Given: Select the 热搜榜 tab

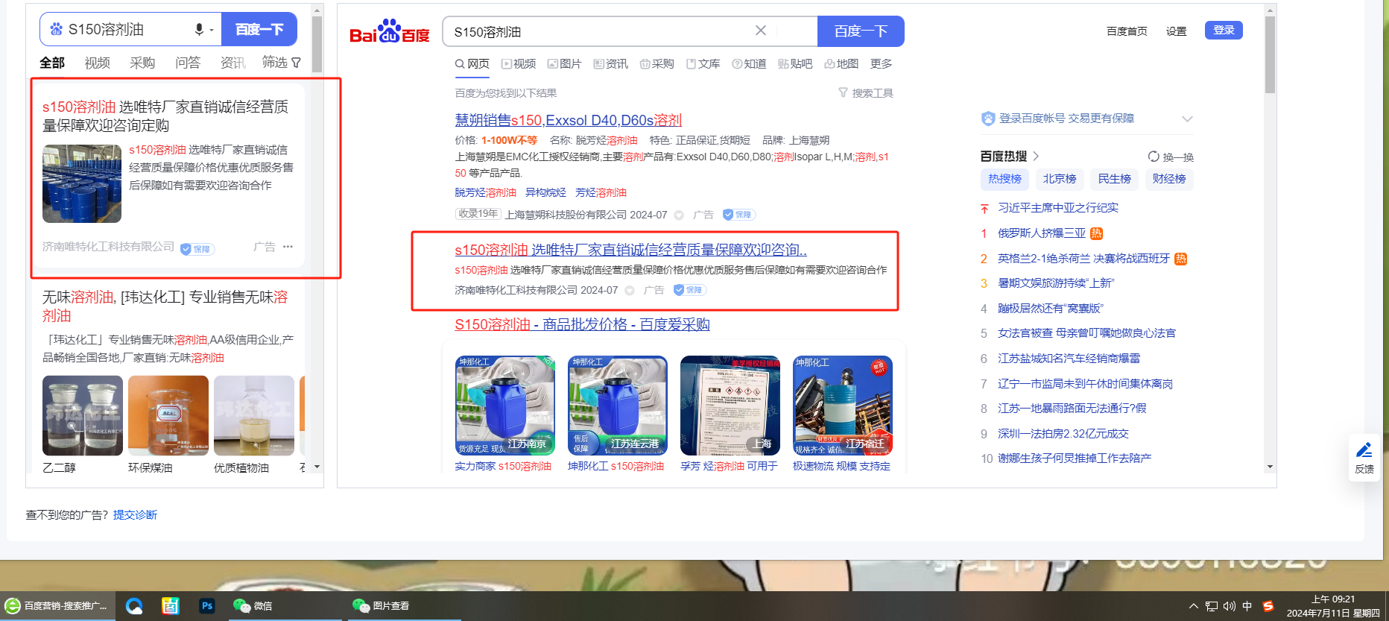Looking at the screenshot, I should point(1004,179).
